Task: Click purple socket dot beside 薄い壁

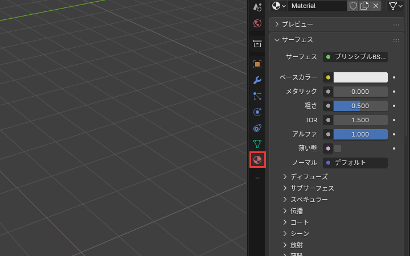Action: pyautogui.click(x=328, y=148)
